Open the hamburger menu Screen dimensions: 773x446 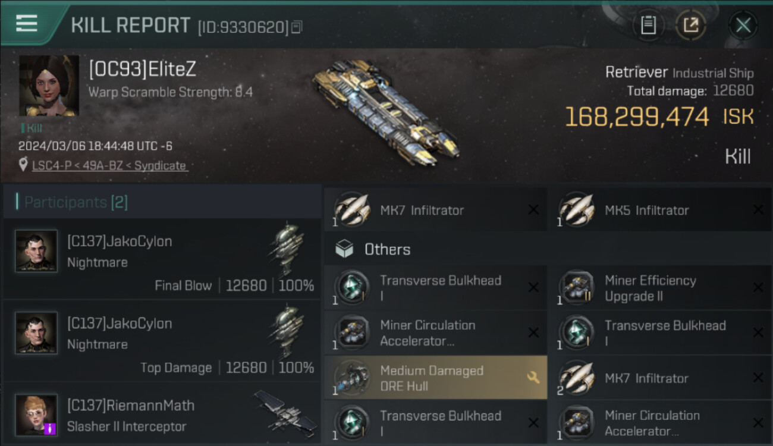coord(27,24)
